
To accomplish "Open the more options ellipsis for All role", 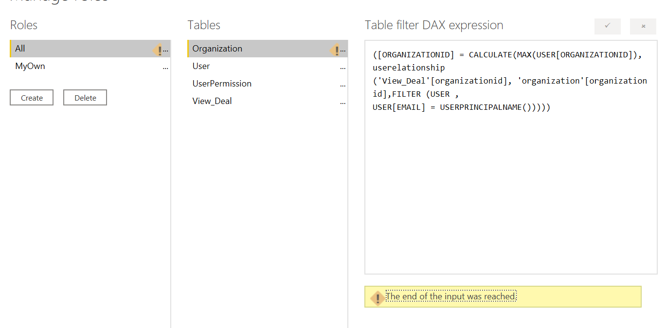I will tap(166, 51).
